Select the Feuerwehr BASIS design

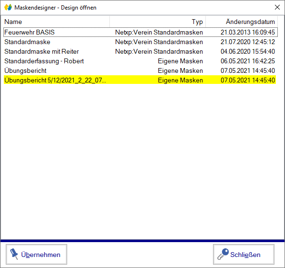coord(140,32)
